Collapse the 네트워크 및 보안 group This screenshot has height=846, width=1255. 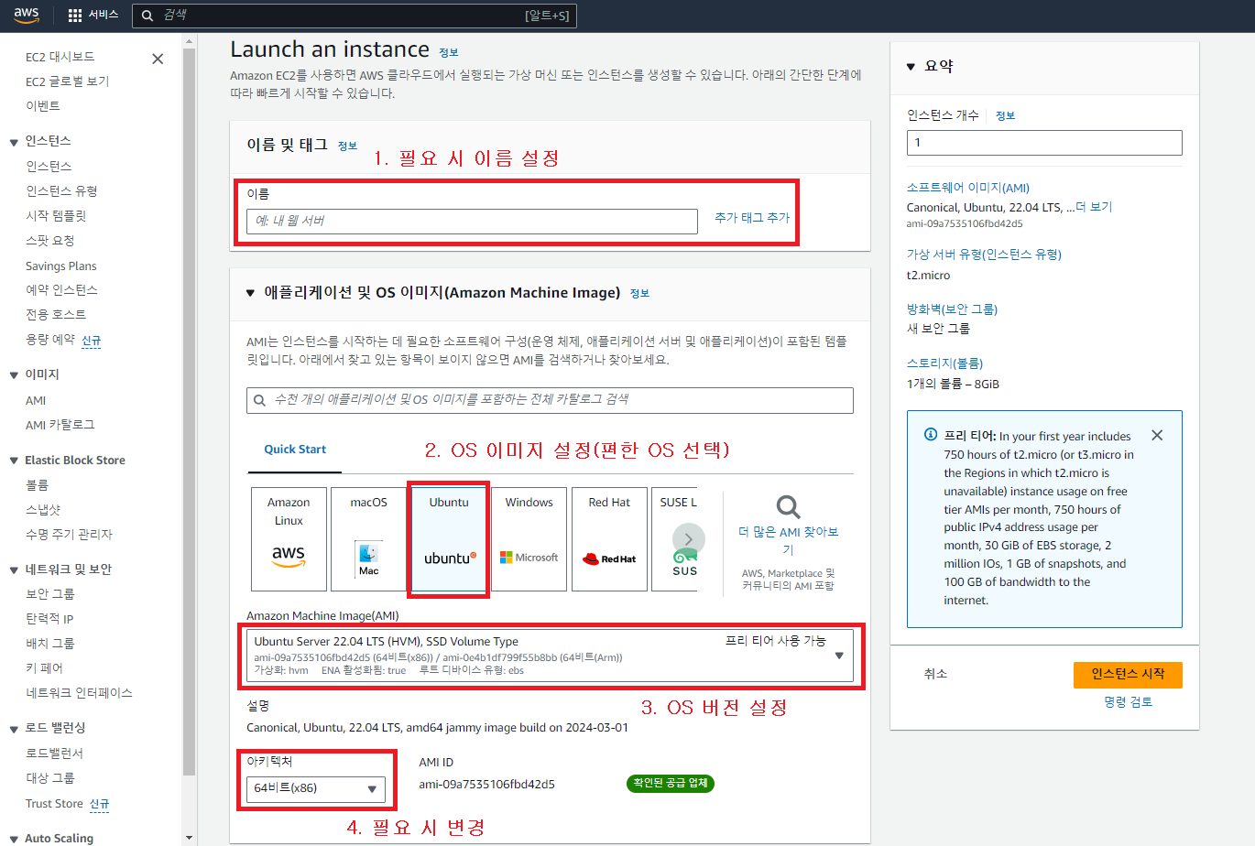pos(14,570)
